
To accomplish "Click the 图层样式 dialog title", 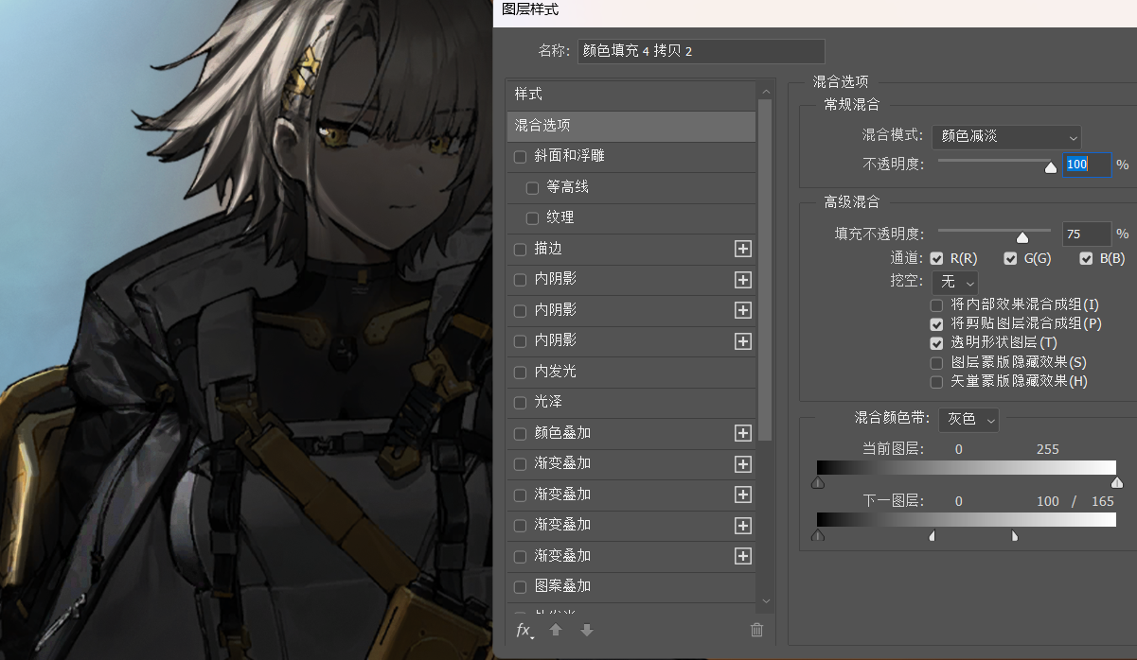I will (x=530, y=9).
